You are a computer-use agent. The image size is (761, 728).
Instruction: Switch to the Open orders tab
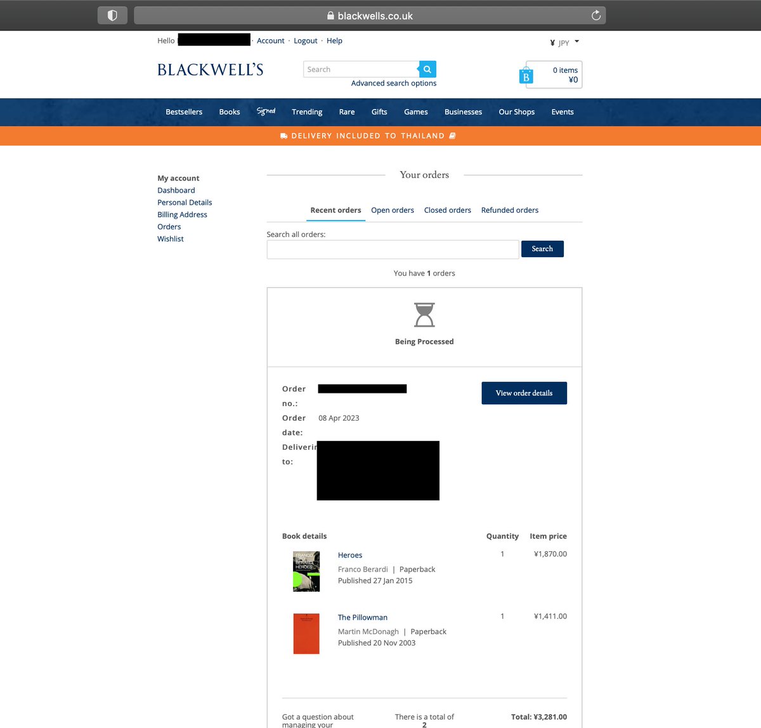point(393,210)
